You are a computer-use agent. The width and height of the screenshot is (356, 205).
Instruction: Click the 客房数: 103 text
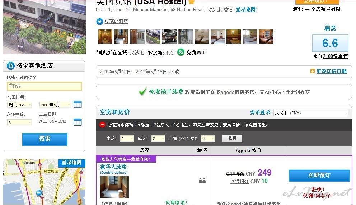(x=160, y=53)
